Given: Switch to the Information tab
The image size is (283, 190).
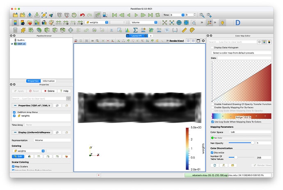Looking at the screenshot, I should 48,81.
